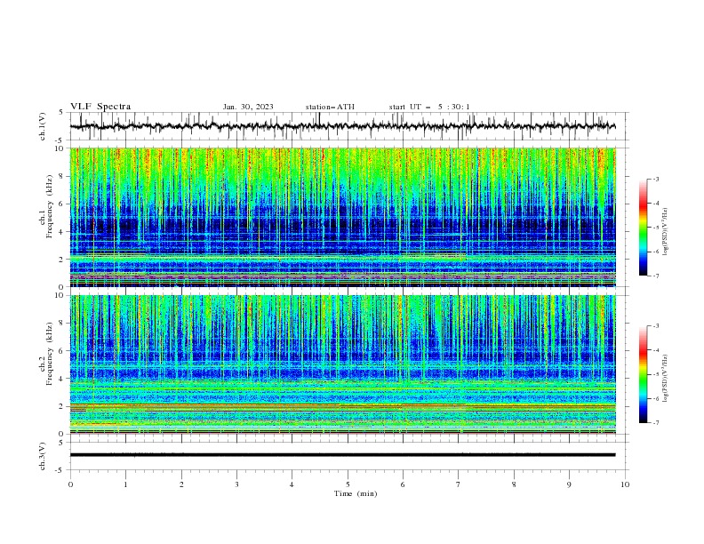The image size is (704, 544).
Task: Click time axis tick label '2'
Action: point(181,484)
